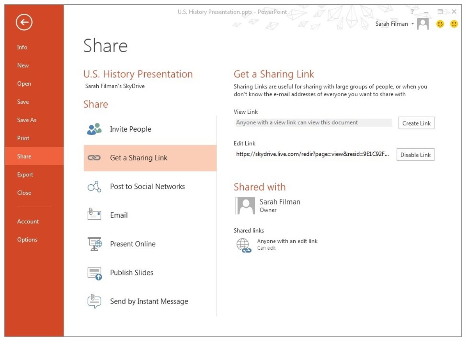
Task: Open Save As from the sidebar
Action: tap(27, 120)
